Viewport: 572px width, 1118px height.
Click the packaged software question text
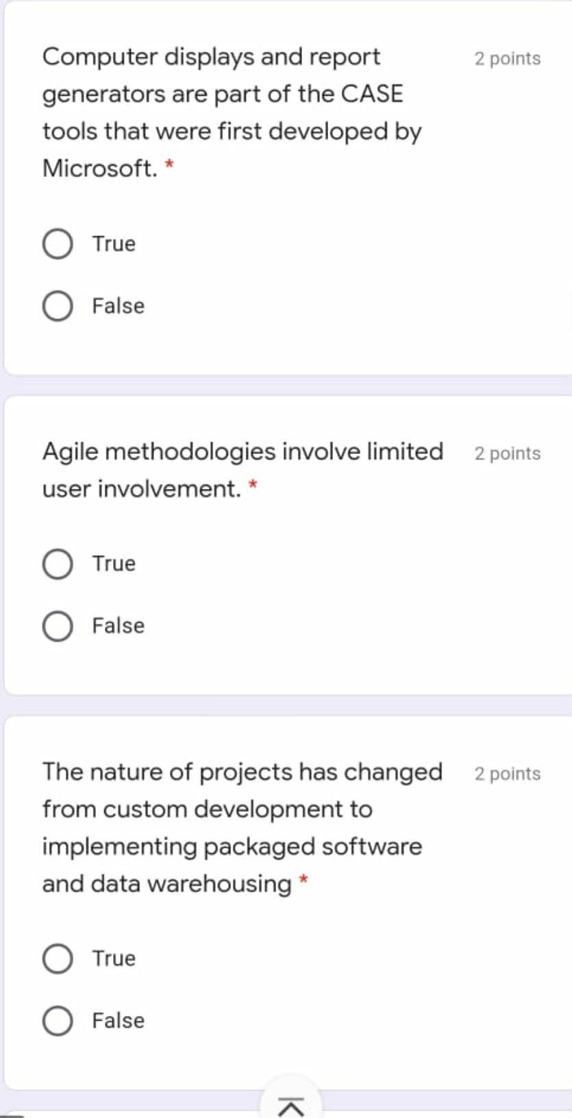click(x=240, y=828)
